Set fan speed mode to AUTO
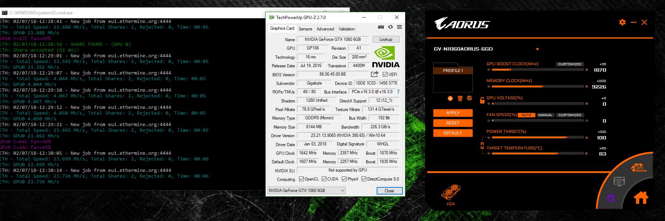The height and width of the screenshot is (221, 665). click(526, 115)
